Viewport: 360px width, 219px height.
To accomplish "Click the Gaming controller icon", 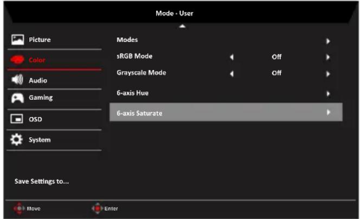I will pyautogui.click(x=17, y=98).
